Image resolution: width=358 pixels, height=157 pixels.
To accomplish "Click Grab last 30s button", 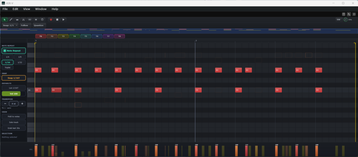I will [14, 128].
